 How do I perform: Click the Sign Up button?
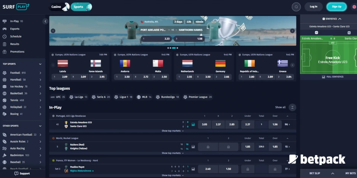click(337, 7)
